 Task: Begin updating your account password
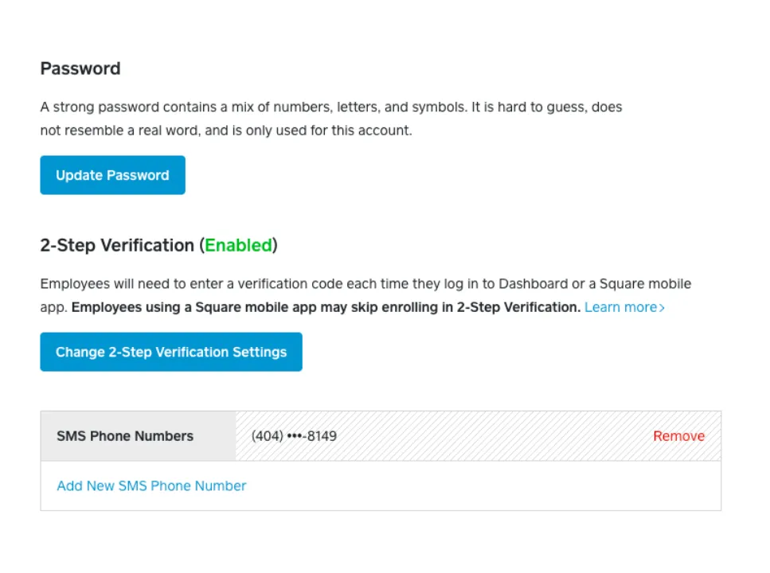point(112,175)
